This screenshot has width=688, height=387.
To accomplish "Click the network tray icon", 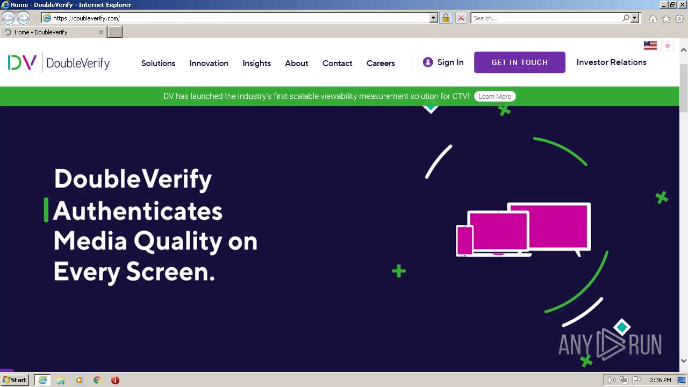I will click(x=624, y=380).
